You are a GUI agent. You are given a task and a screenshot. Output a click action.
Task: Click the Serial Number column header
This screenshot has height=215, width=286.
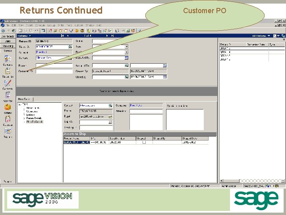pyautogui.click(x=122, y=139)
